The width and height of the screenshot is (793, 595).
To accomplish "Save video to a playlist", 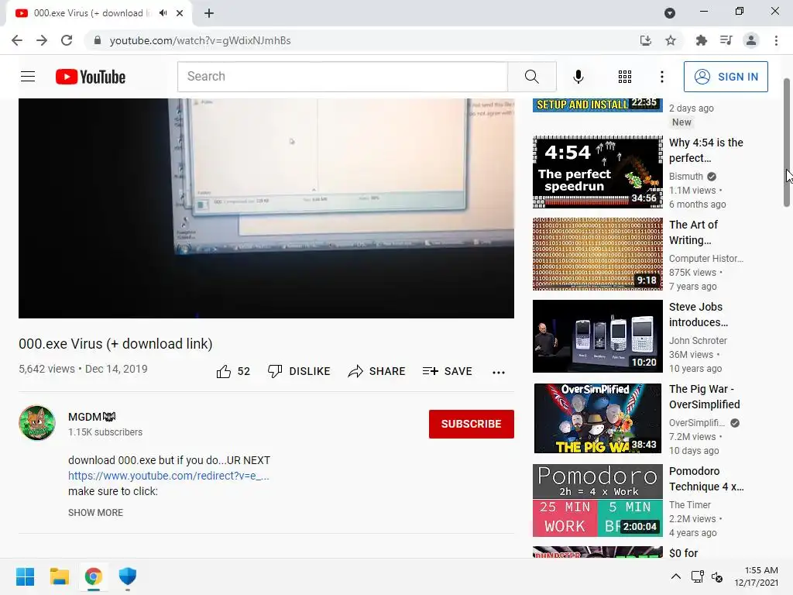I will (447, 371).
